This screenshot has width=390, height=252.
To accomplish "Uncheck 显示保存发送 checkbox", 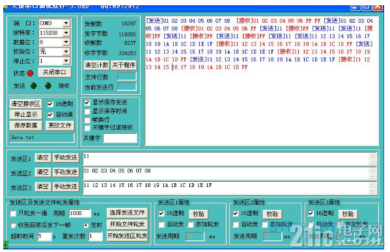I will (87, 103).
